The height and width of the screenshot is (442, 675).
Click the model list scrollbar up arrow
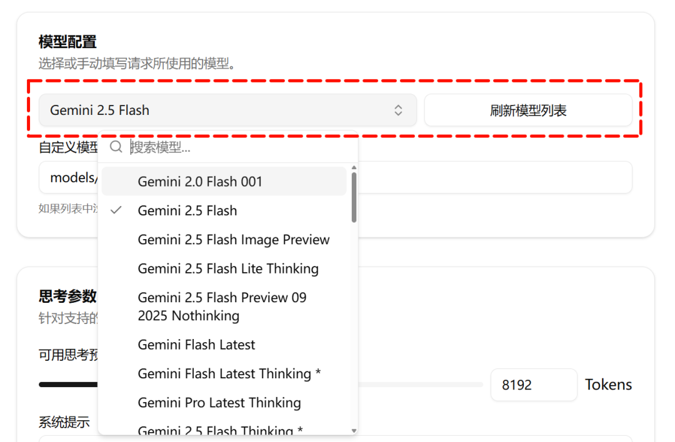[354, 168]
